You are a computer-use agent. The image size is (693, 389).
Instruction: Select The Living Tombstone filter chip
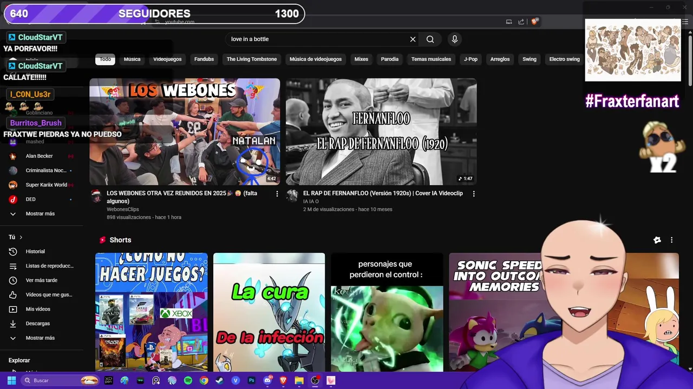pyautogui.click(x=252, y=59)
